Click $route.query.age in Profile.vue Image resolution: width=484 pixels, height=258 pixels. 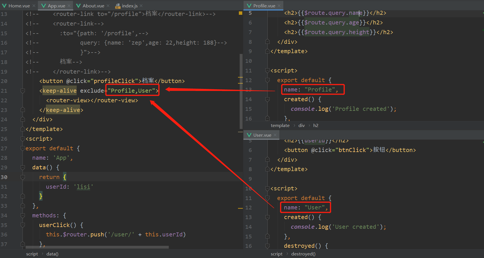point(332,22)
